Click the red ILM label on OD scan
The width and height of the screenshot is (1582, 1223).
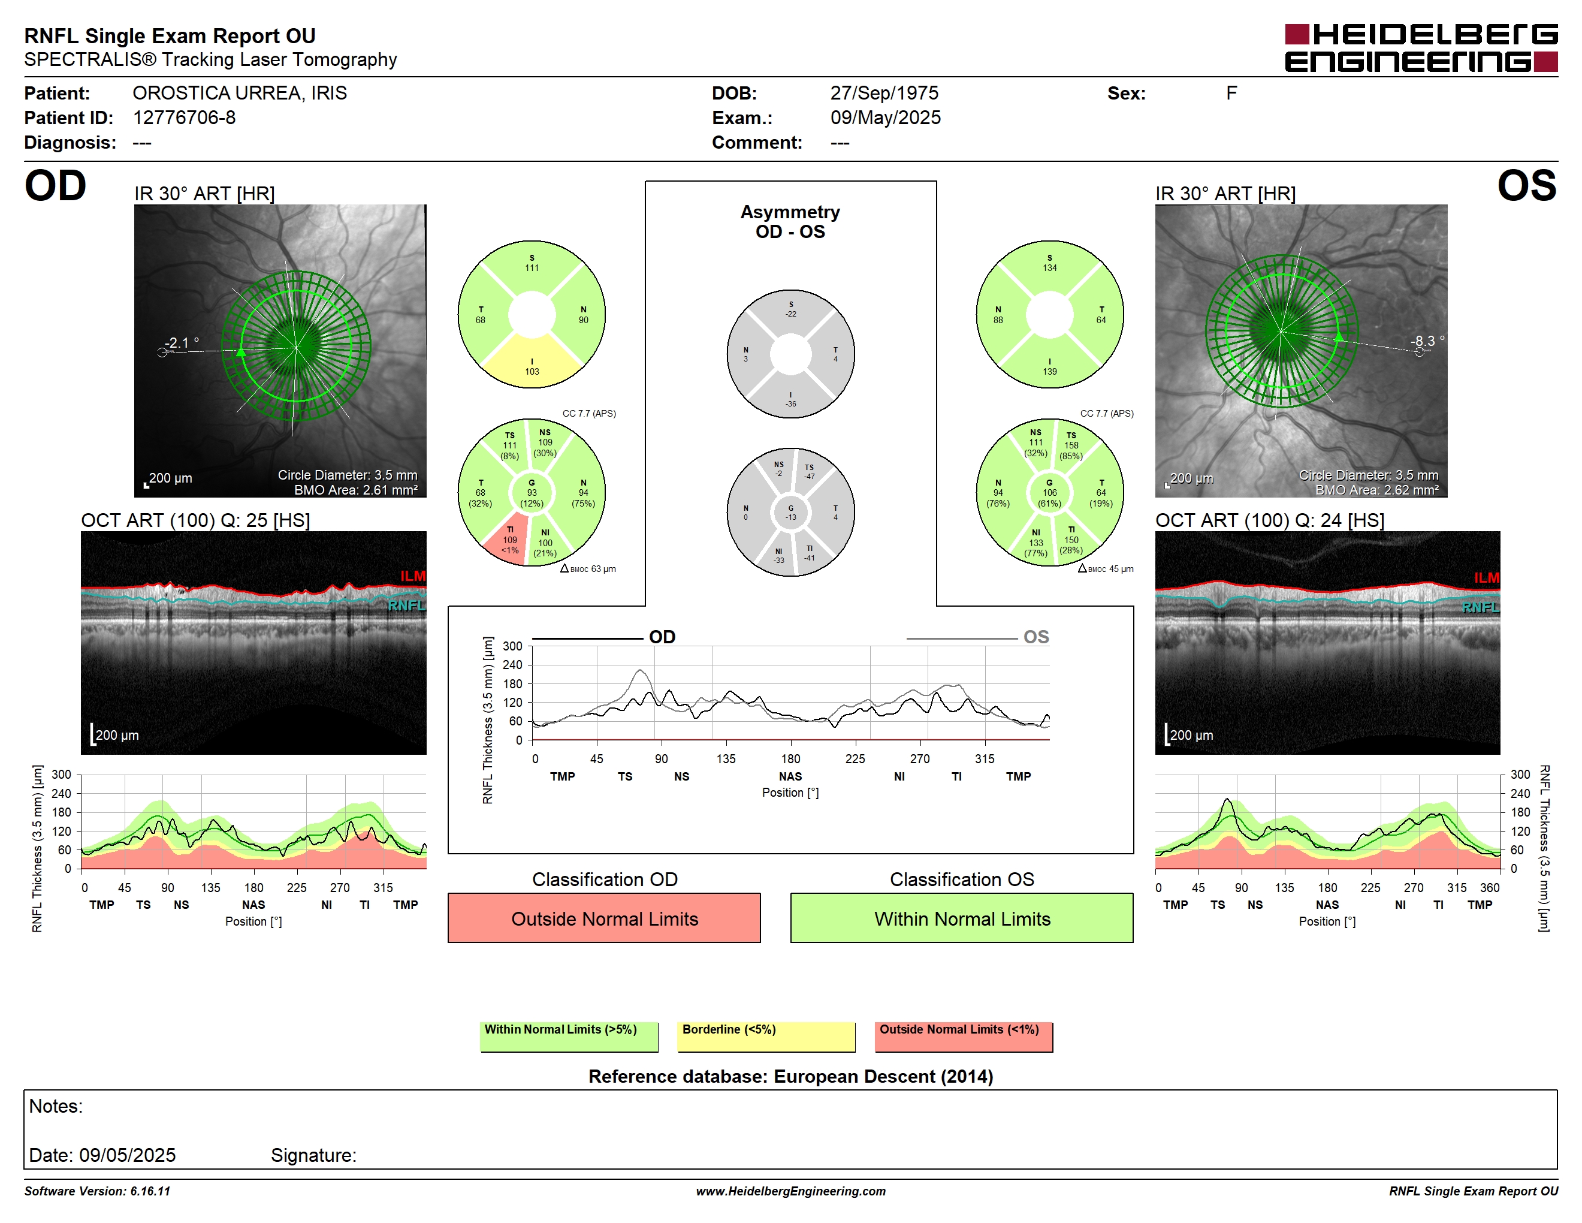[413, 576]
